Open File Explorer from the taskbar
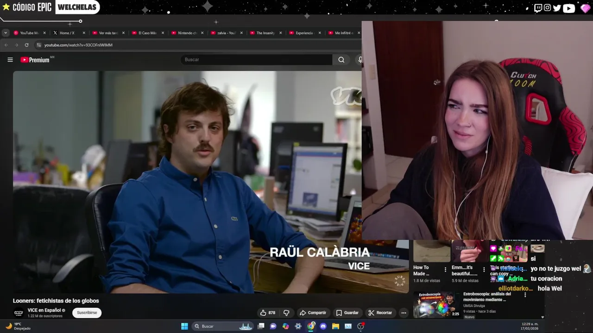 [x=336, y=326]
